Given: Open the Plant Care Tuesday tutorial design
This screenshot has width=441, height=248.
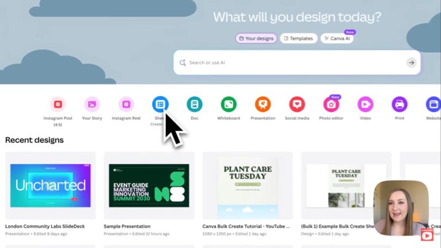Looking at the screenshot, I should click(x=248, y=185).
